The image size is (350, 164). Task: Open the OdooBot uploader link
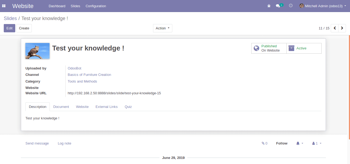[74, 68]
